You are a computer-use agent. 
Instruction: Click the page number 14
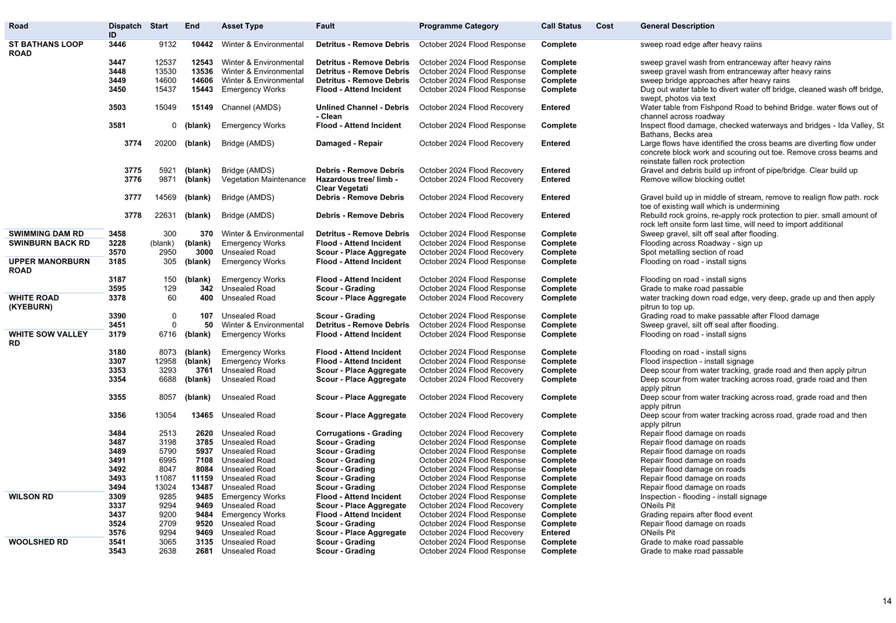(x=887, y=601)
